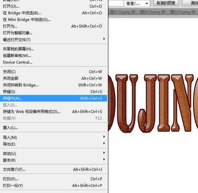Choose 打开为... menu item

coord(54,26)
